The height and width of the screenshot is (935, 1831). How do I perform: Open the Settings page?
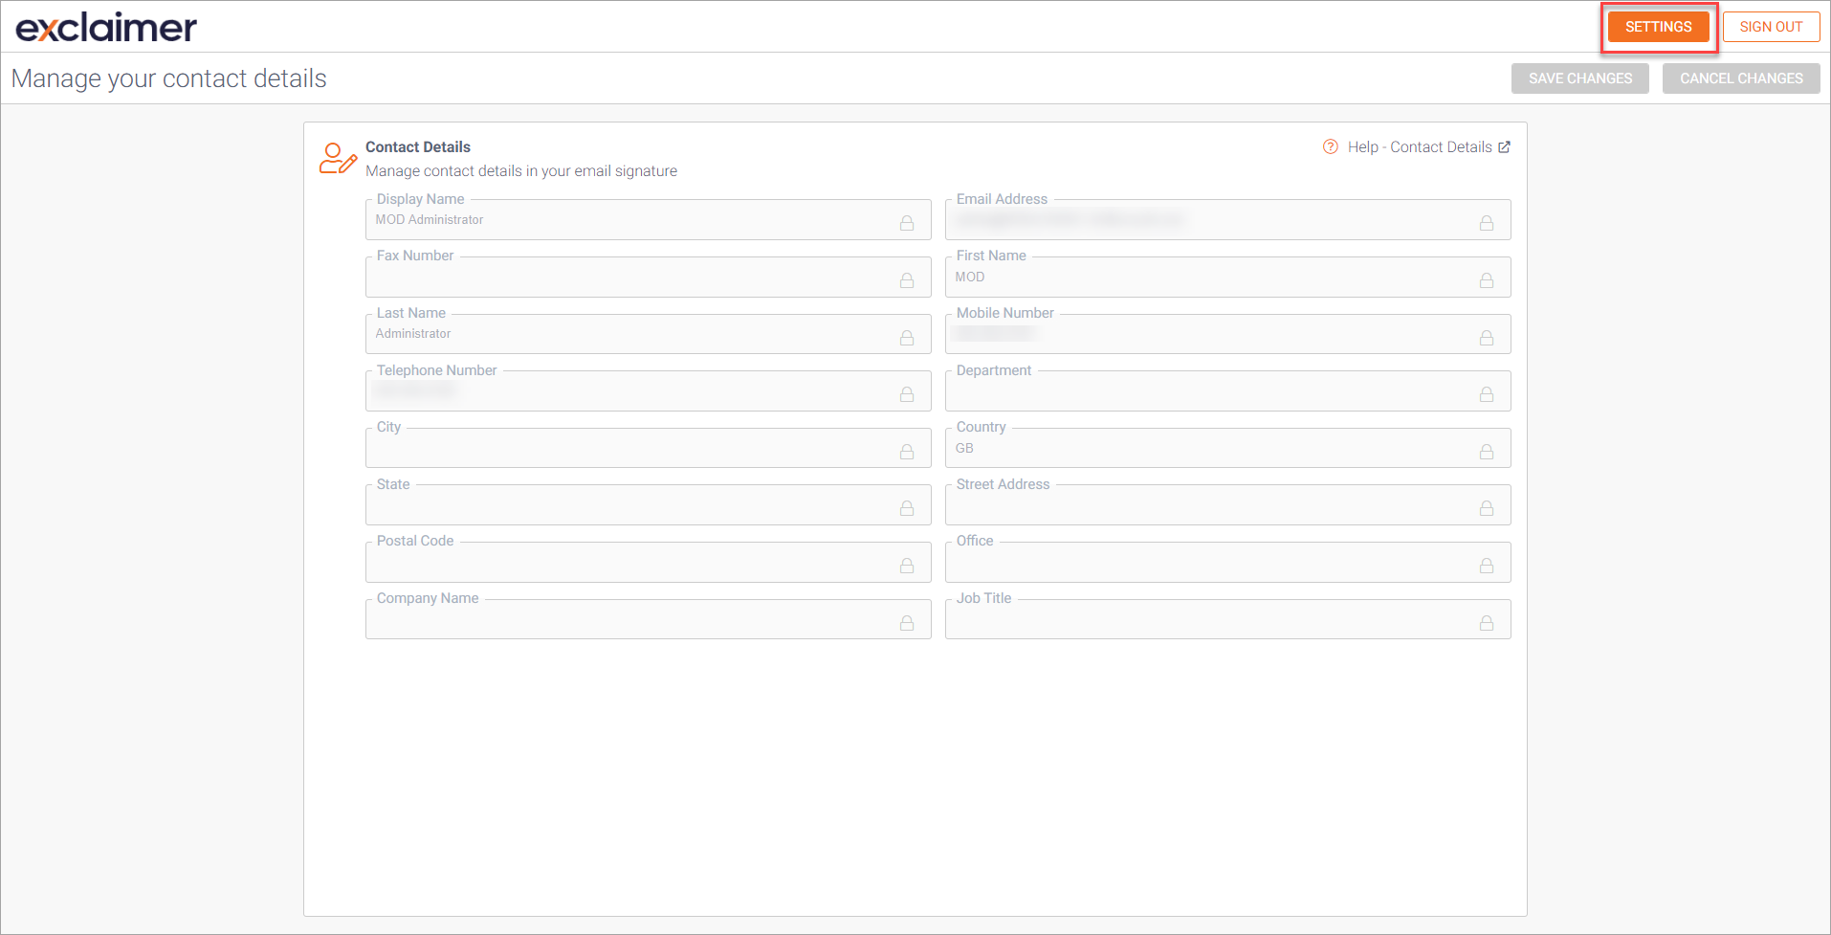tap(1658, 27)
